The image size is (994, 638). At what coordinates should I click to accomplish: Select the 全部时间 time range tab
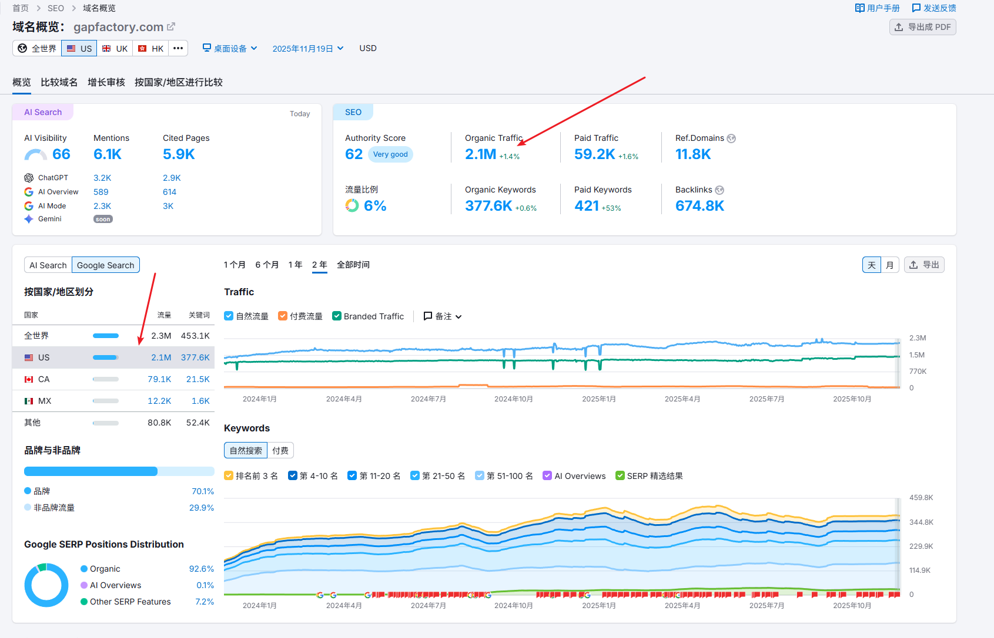353,265
